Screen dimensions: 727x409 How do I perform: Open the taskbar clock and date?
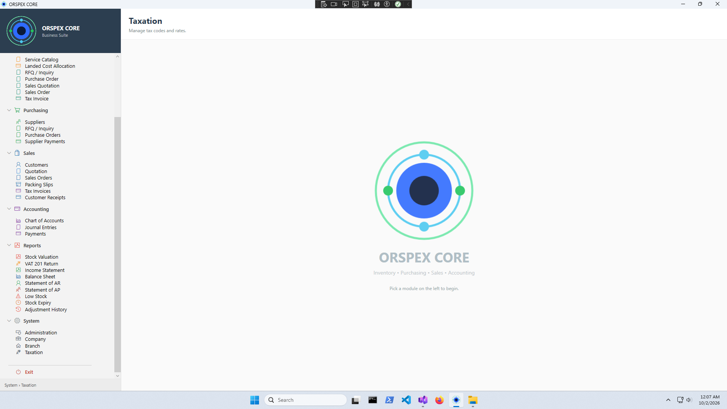click(x=710, y=400)
